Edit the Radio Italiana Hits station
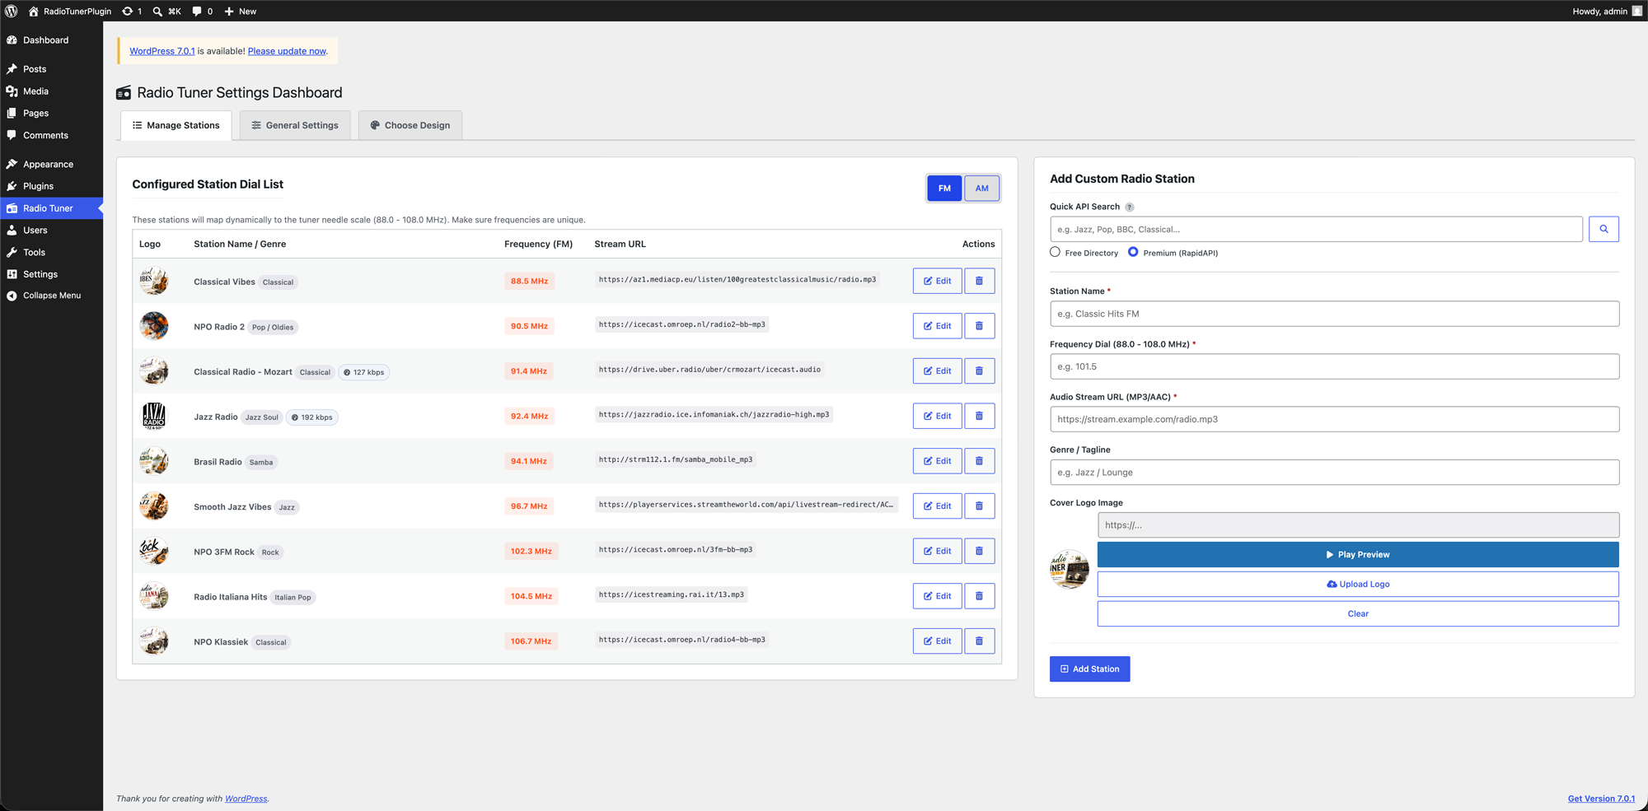1648x811 pixels. click(x=937, y=596)
